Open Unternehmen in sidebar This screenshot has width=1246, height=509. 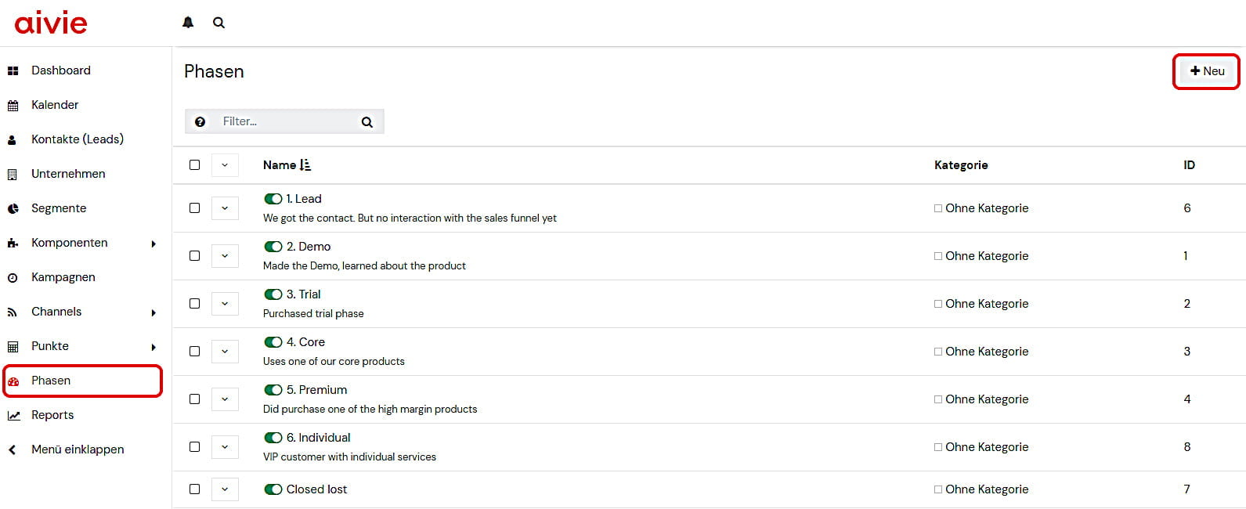coord(68,174)
